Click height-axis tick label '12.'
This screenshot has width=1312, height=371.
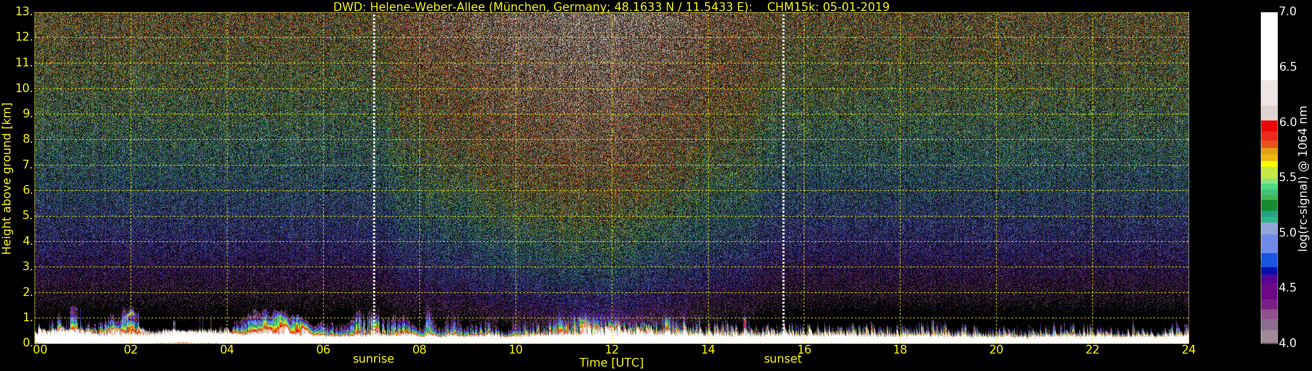pos(24,37)
